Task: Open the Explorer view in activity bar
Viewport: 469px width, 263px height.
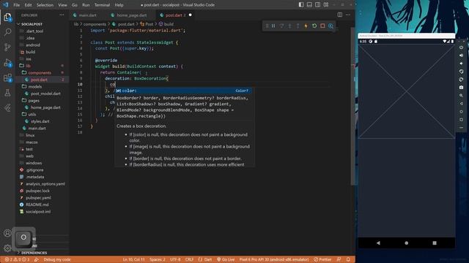Action: pyautogui.click(x=7, y=18)
